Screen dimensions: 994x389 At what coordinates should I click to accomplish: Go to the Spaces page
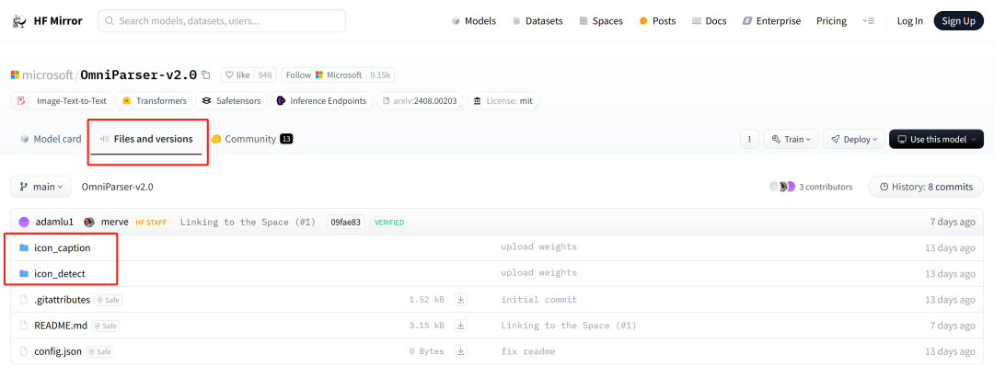point(601,21)
